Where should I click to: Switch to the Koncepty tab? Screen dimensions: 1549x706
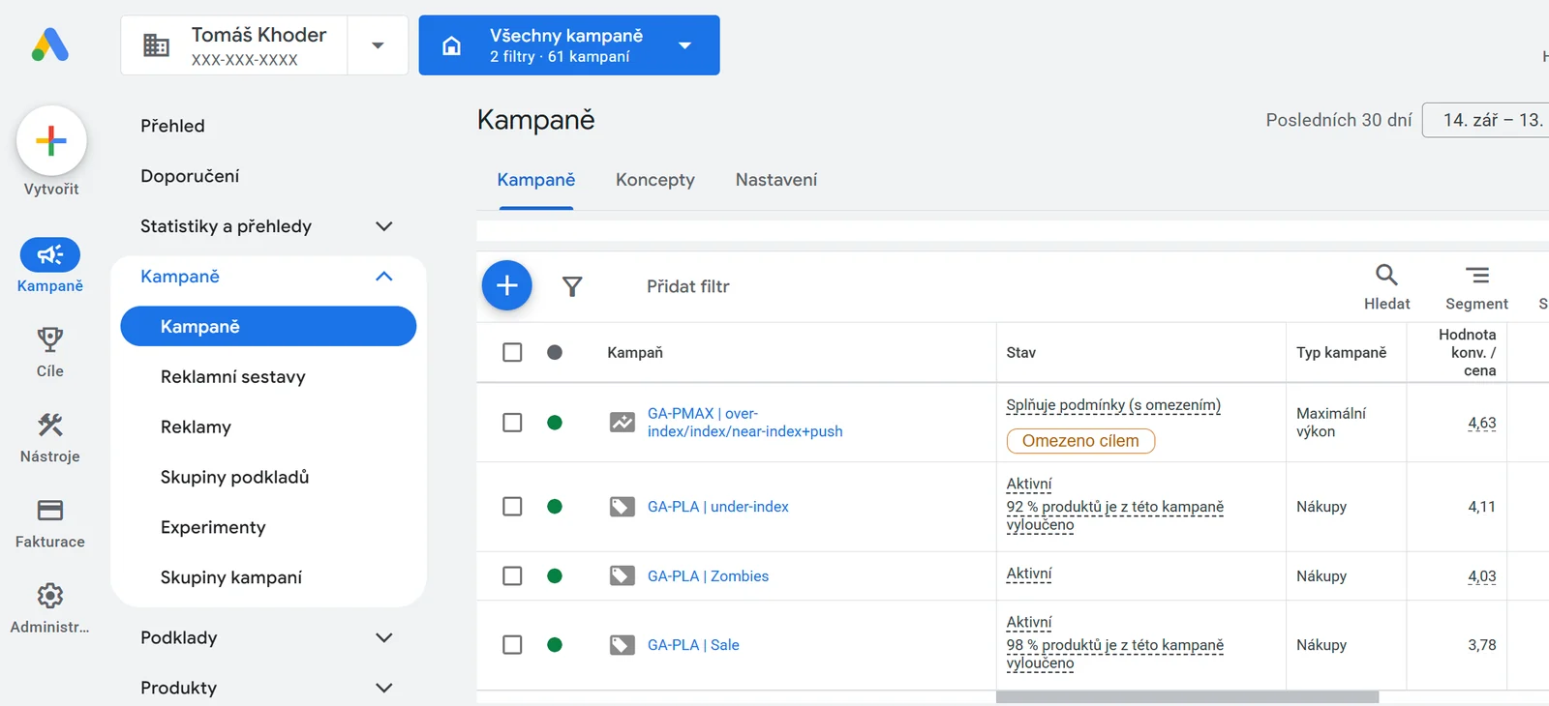[655, 180]
